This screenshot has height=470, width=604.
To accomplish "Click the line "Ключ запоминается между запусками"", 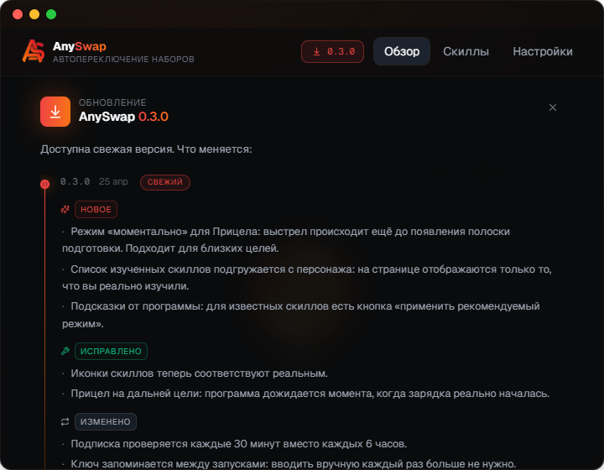I will coord(289,464).
